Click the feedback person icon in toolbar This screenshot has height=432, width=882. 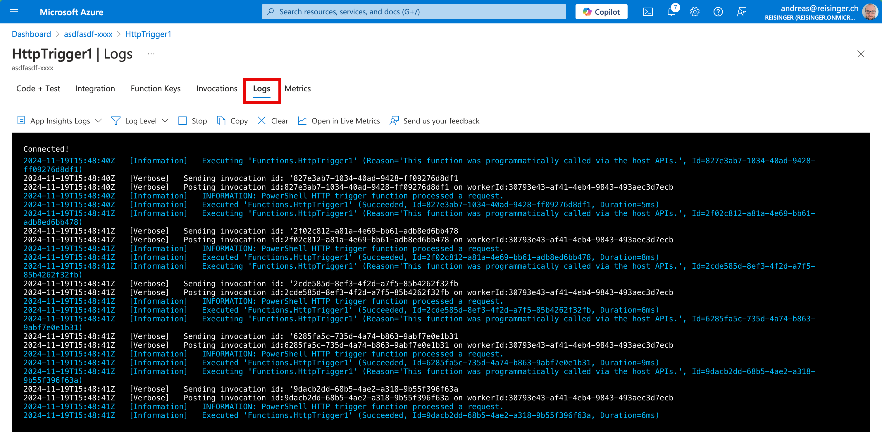pos(394,121)
